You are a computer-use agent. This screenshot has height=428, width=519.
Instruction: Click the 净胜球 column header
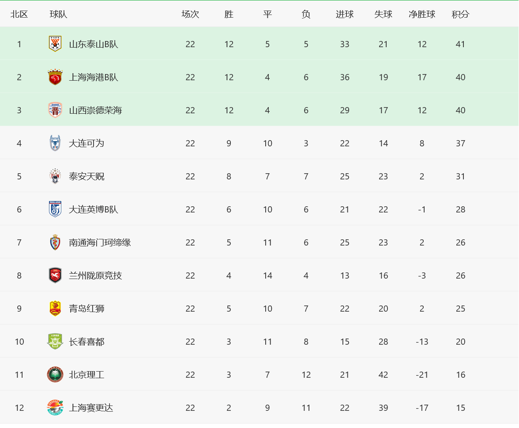click(422, 14)
